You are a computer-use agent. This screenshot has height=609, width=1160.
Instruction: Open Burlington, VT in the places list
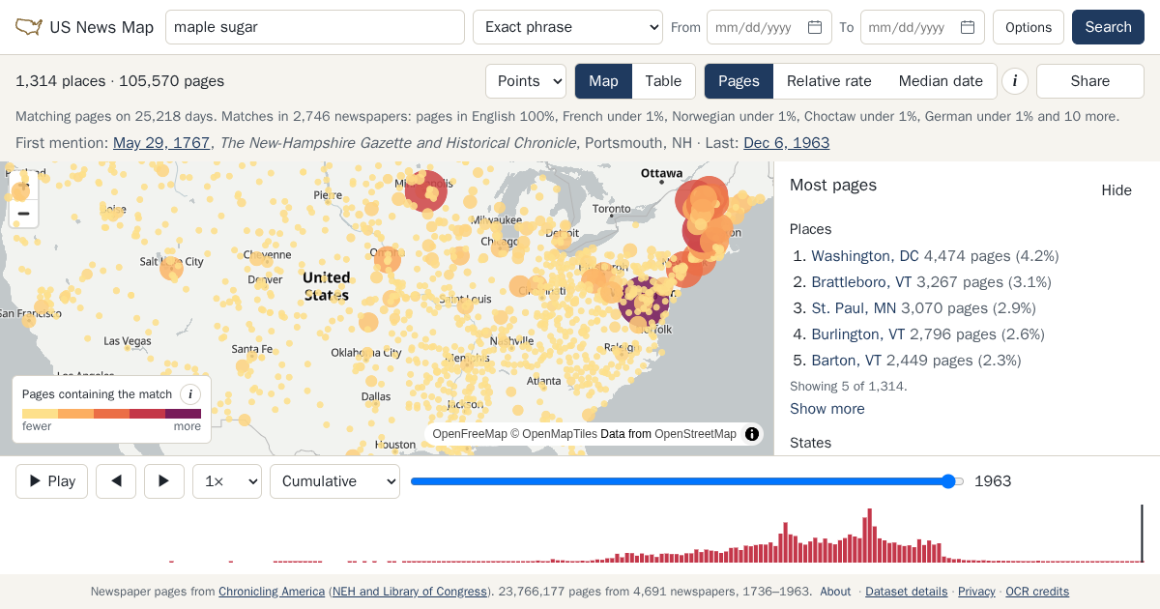[x=858, y=334]
